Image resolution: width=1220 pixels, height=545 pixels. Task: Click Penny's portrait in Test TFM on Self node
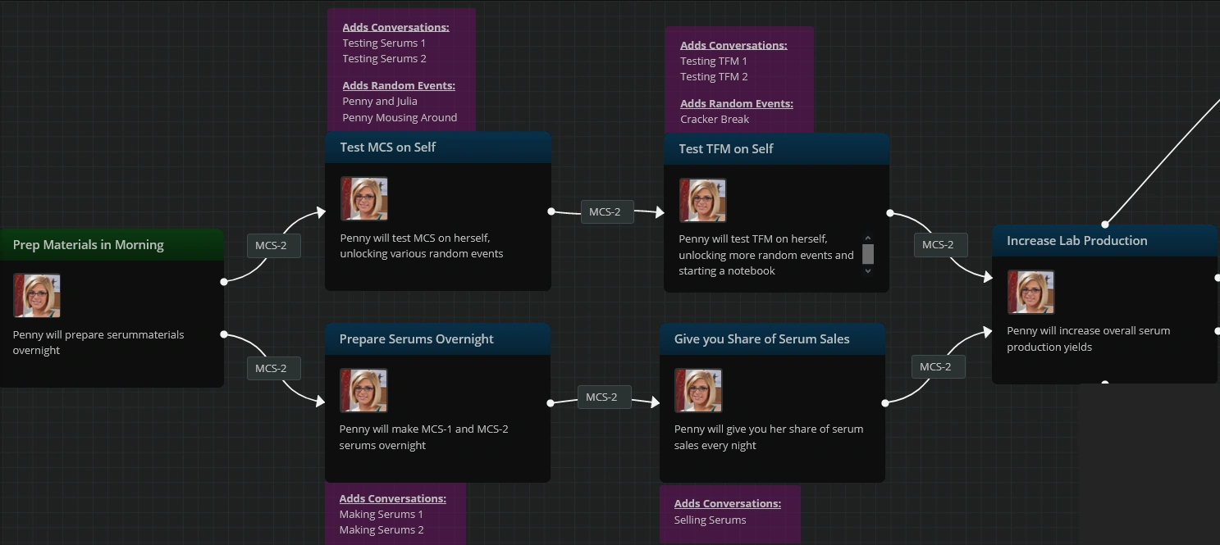(703, 201)
